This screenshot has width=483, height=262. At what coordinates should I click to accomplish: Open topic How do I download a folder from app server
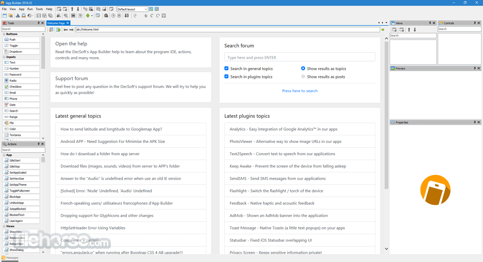pos(131,154)
